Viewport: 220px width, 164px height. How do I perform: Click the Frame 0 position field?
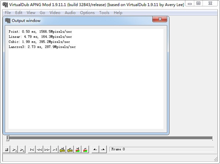pos(162,149)
